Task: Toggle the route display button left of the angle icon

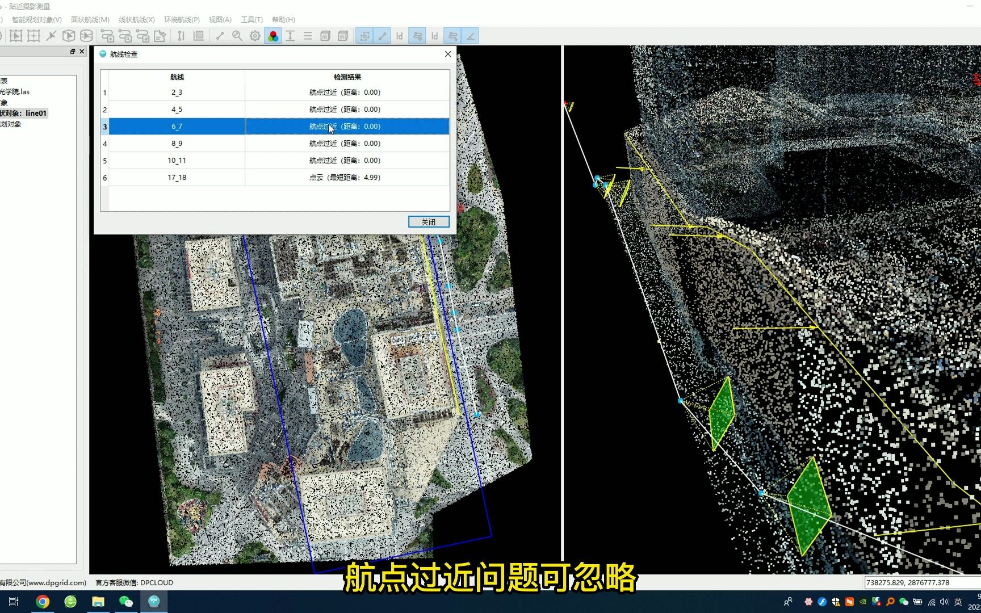Action: point(452,36)
